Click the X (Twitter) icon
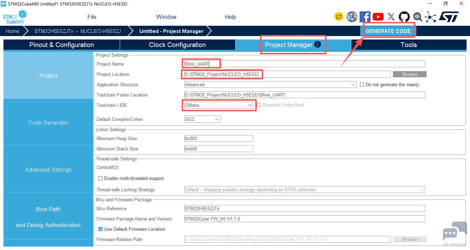The height and width of the screenshot is (250, 470). pyautogui.click(x=391, y=16)
